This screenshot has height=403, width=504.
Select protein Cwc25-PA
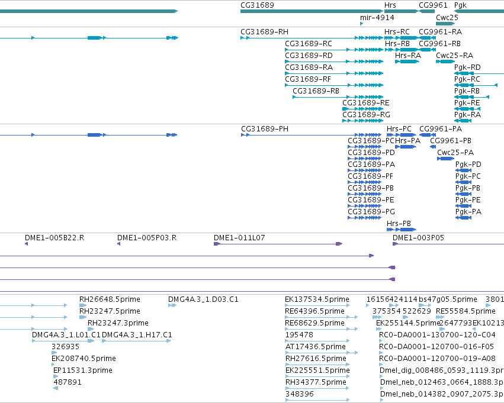click(445, 159)
